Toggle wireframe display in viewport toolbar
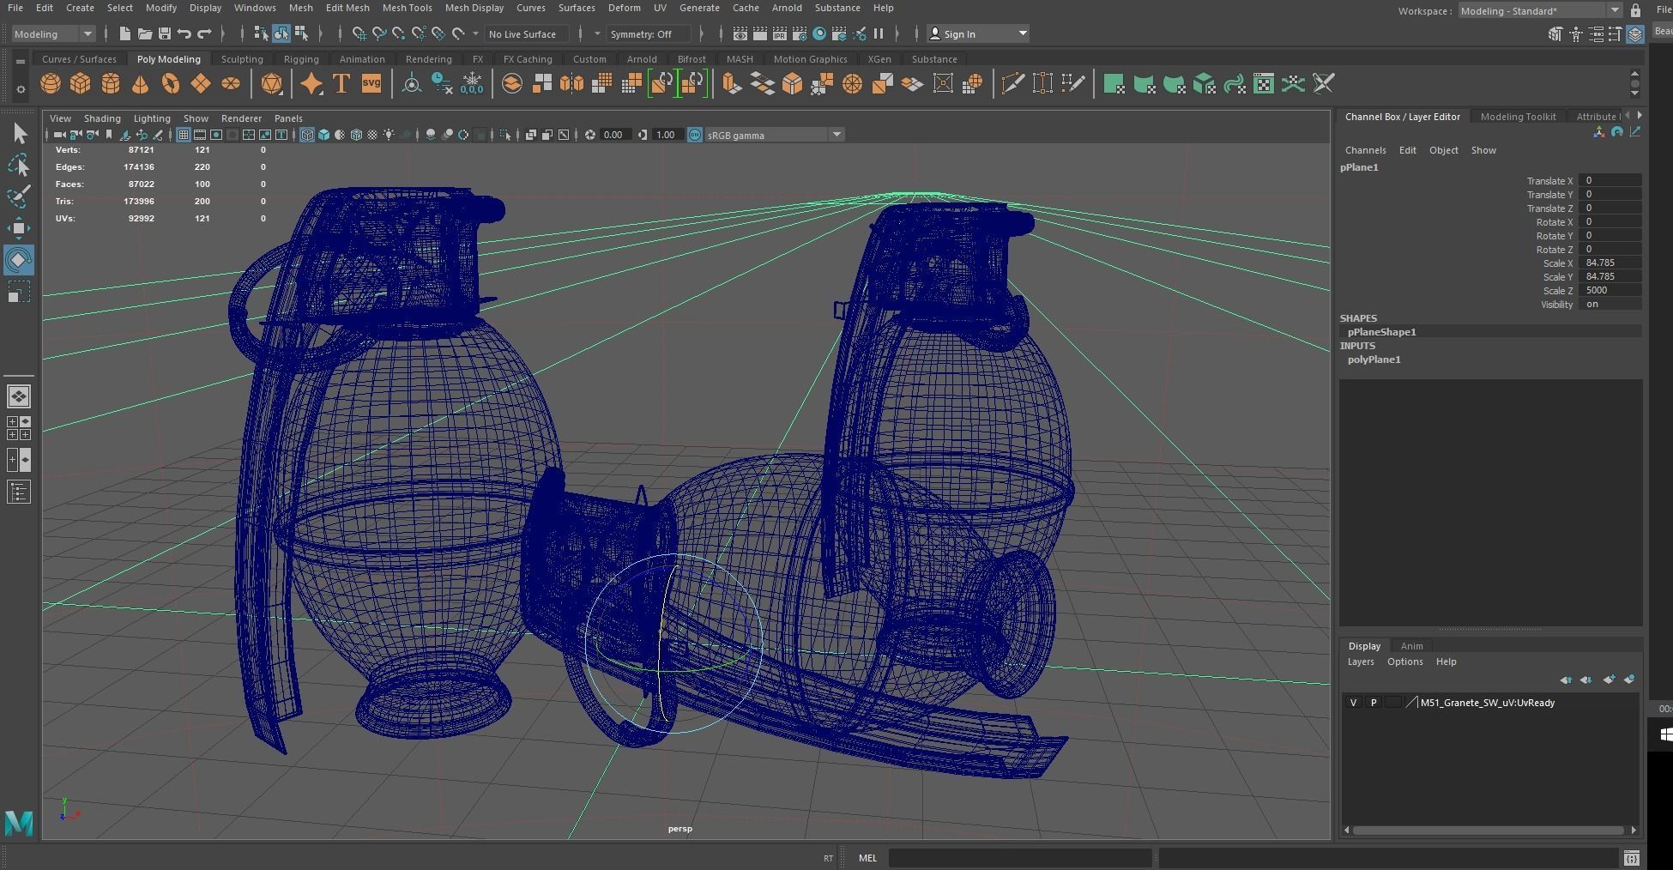The width and height of the screenshot is (1673, 870). pyautogui.click(x=307, y=135)
